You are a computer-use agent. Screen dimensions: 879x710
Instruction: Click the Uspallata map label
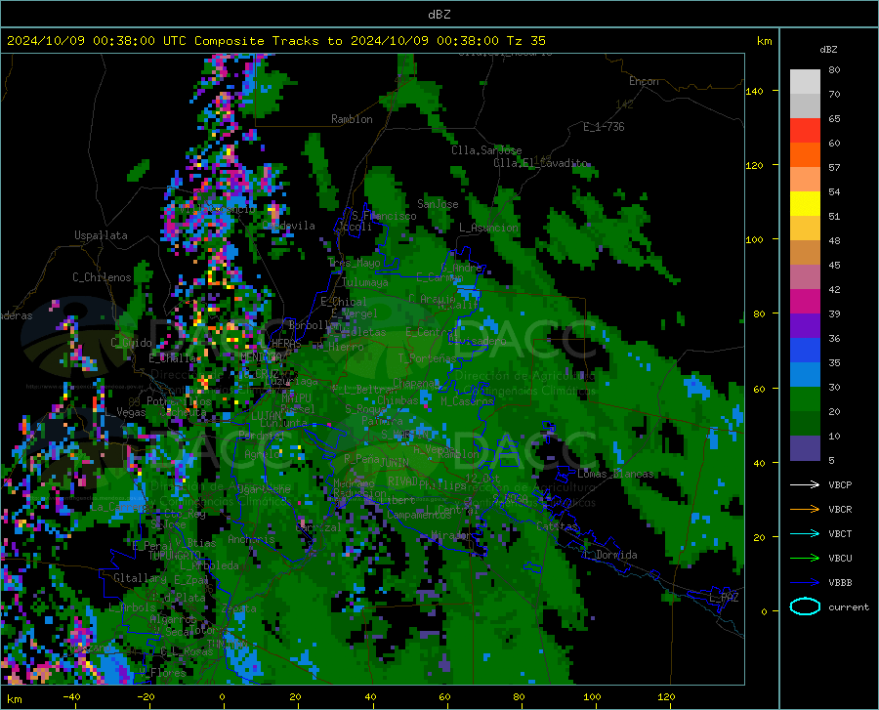click(101, 235)
